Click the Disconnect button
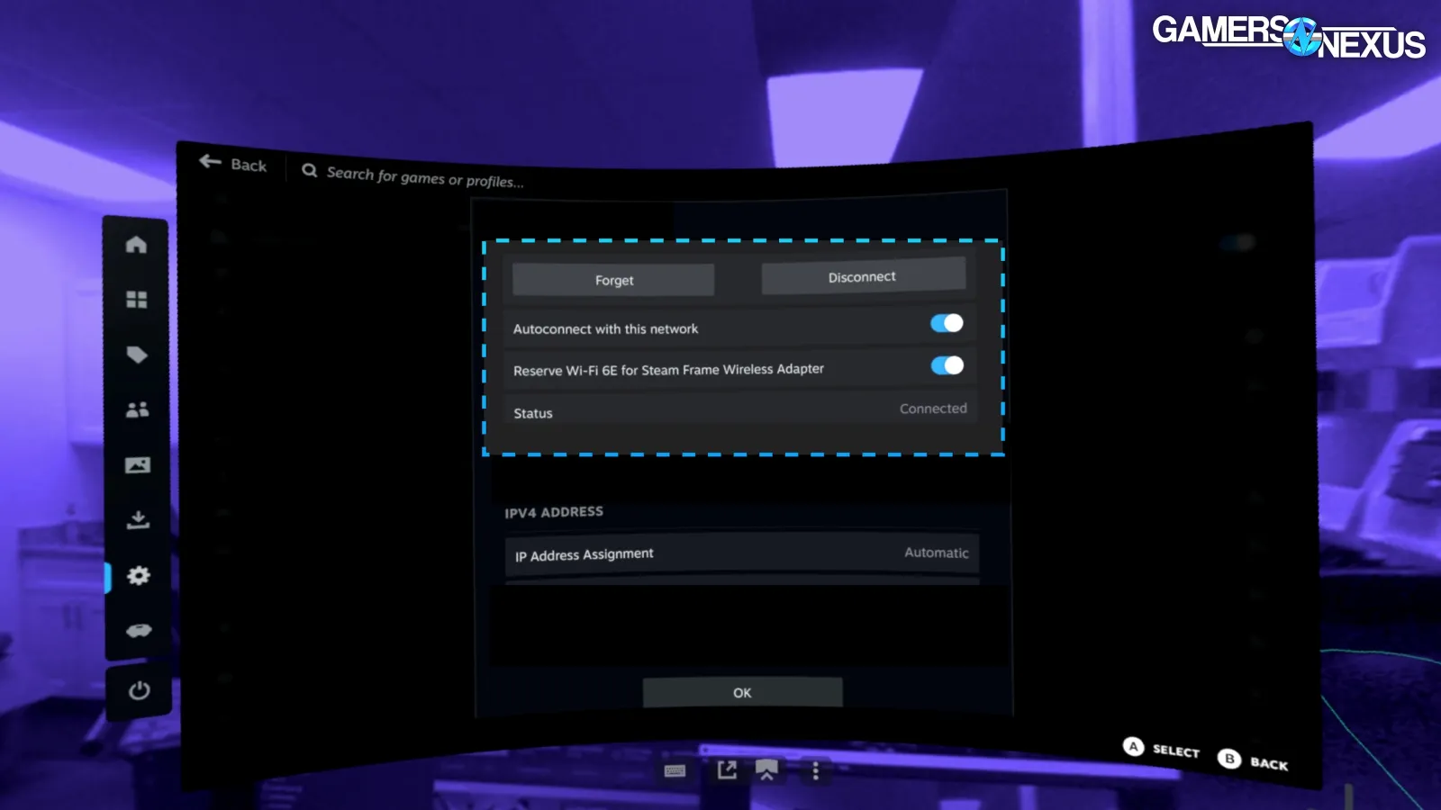The image size is (1441, 810). tap(863, 276)
